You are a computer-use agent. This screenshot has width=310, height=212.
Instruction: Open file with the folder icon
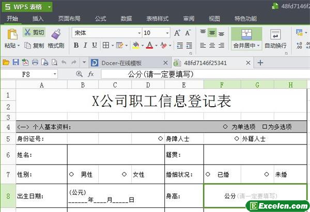point(6,62)
